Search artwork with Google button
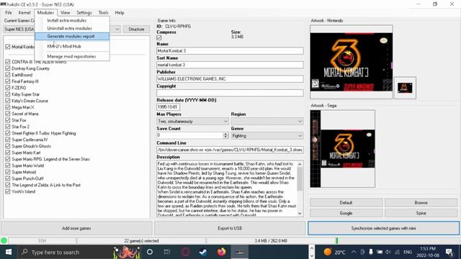The height and width of the screenshot is (259, 461). pyautogui.click(x=346, y=213)
